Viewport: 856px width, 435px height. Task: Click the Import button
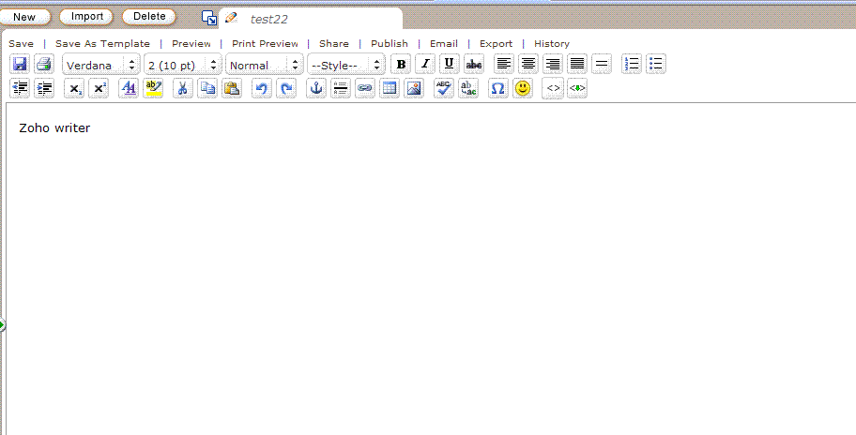click(x=86, y=17)
